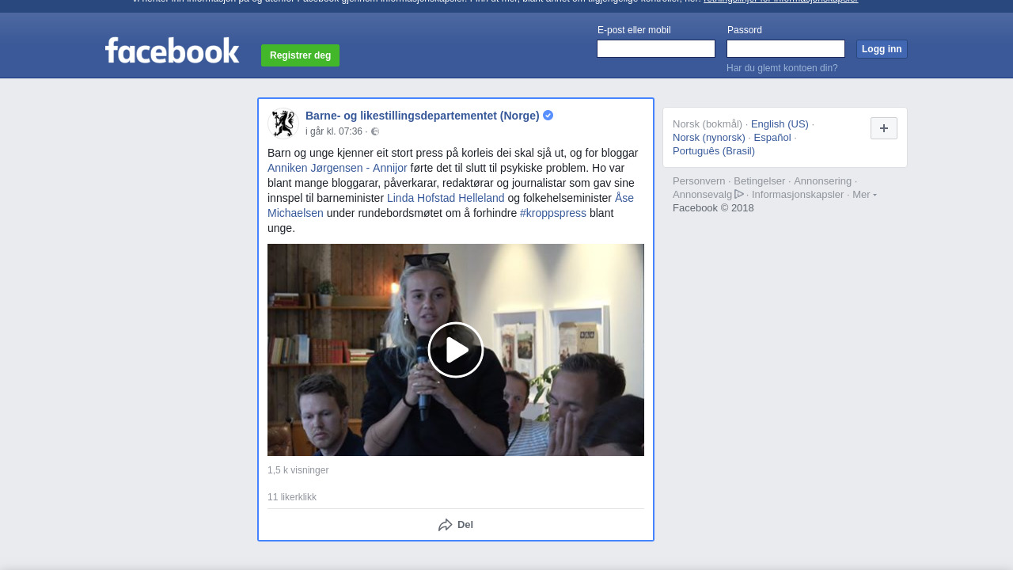The width and height of the screenshot is (1013, 570).
Task: Switch language to English (US)
Action: point(780,124)
